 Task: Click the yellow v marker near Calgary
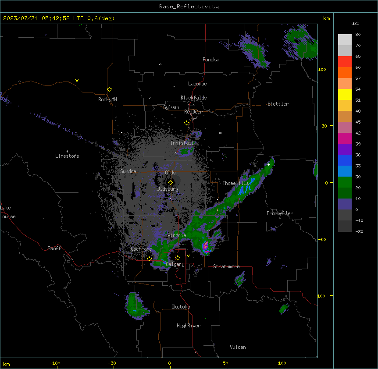pos(188,256)
